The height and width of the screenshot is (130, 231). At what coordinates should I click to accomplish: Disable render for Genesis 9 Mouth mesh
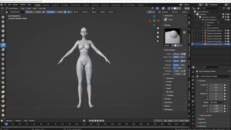pos(228,39)
